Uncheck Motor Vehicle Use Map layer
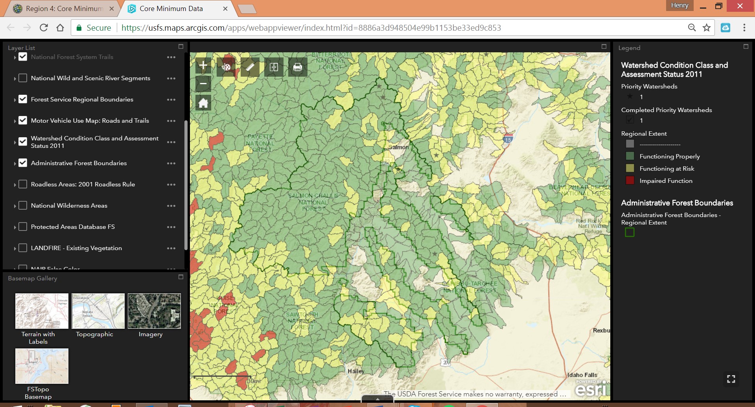This screenshot has width=755, height=407. tap(23, 121)
